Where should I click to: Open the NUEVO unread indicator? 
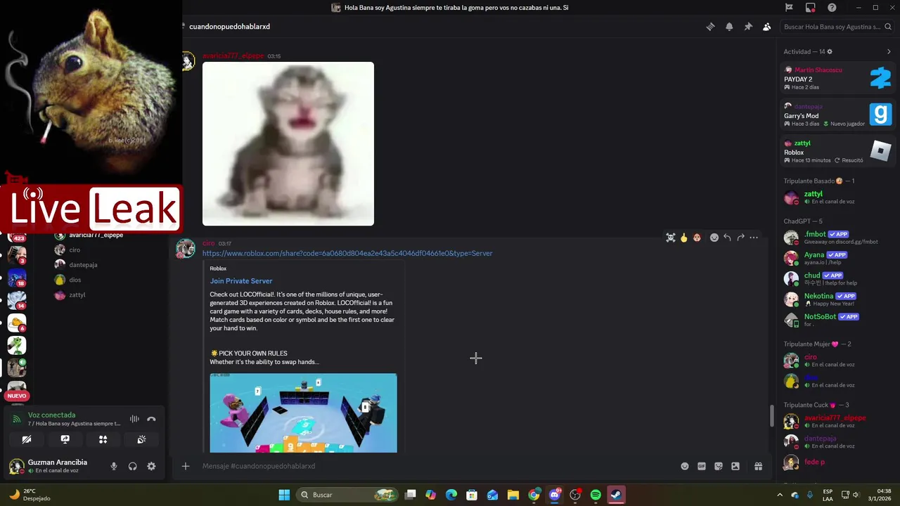(17, 396)
